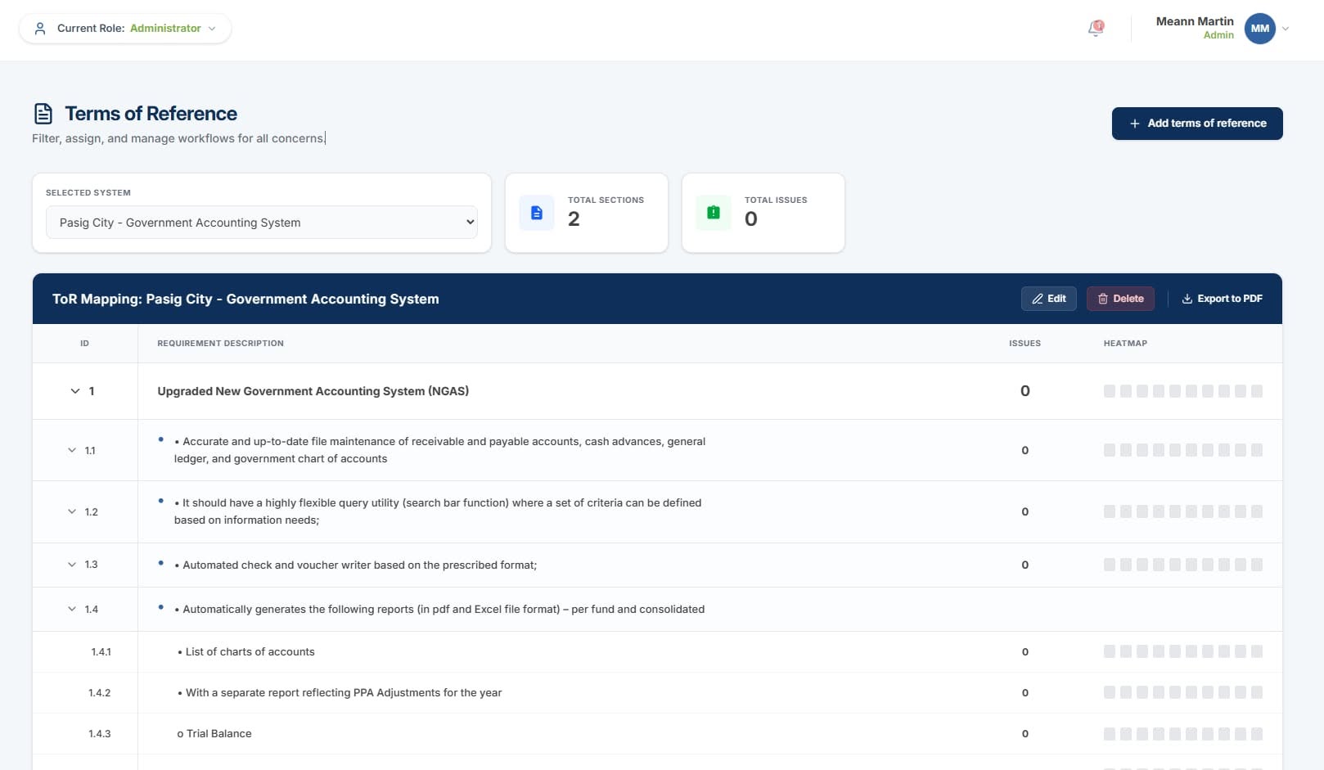The height and width of the screenshot is (770, 1324).
Task: Click the heatmap of the NGAS row
Action: pyautogui.click(x=1182, y=391)
